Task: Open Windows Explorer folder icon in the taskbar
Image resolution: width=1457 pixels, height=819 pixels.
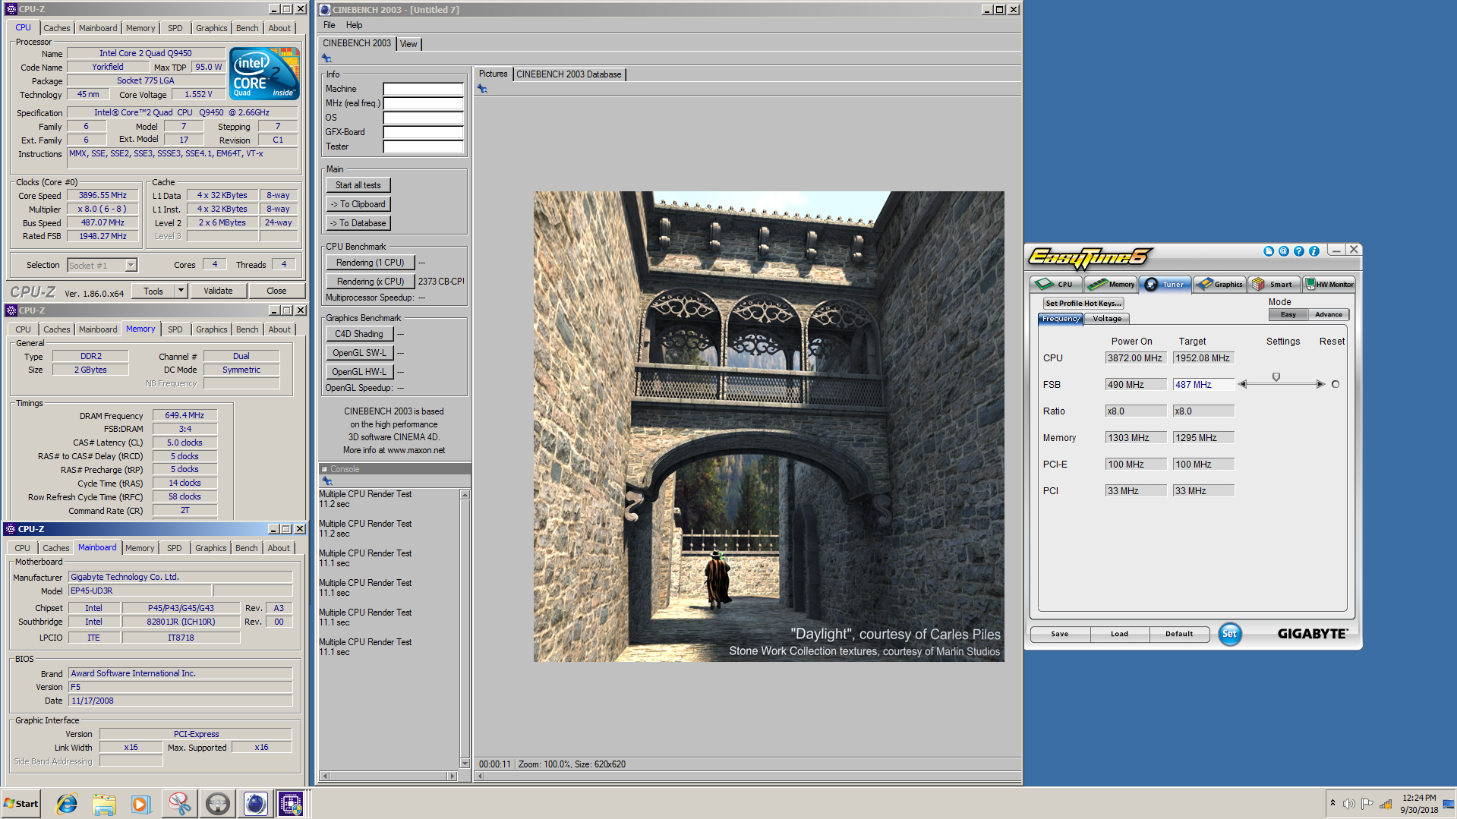Action: (104, 804)
